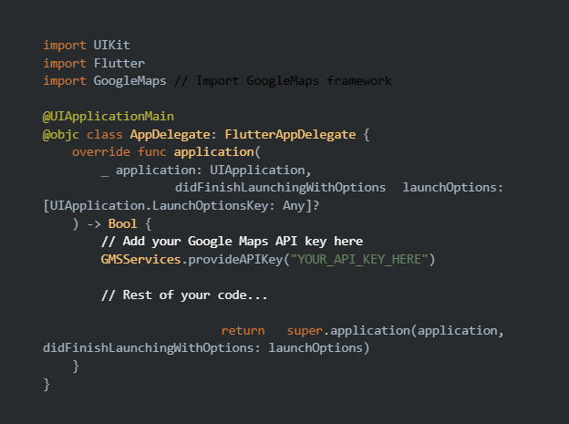Click the "YOUR_API_KEY_HERE" string

359,259
